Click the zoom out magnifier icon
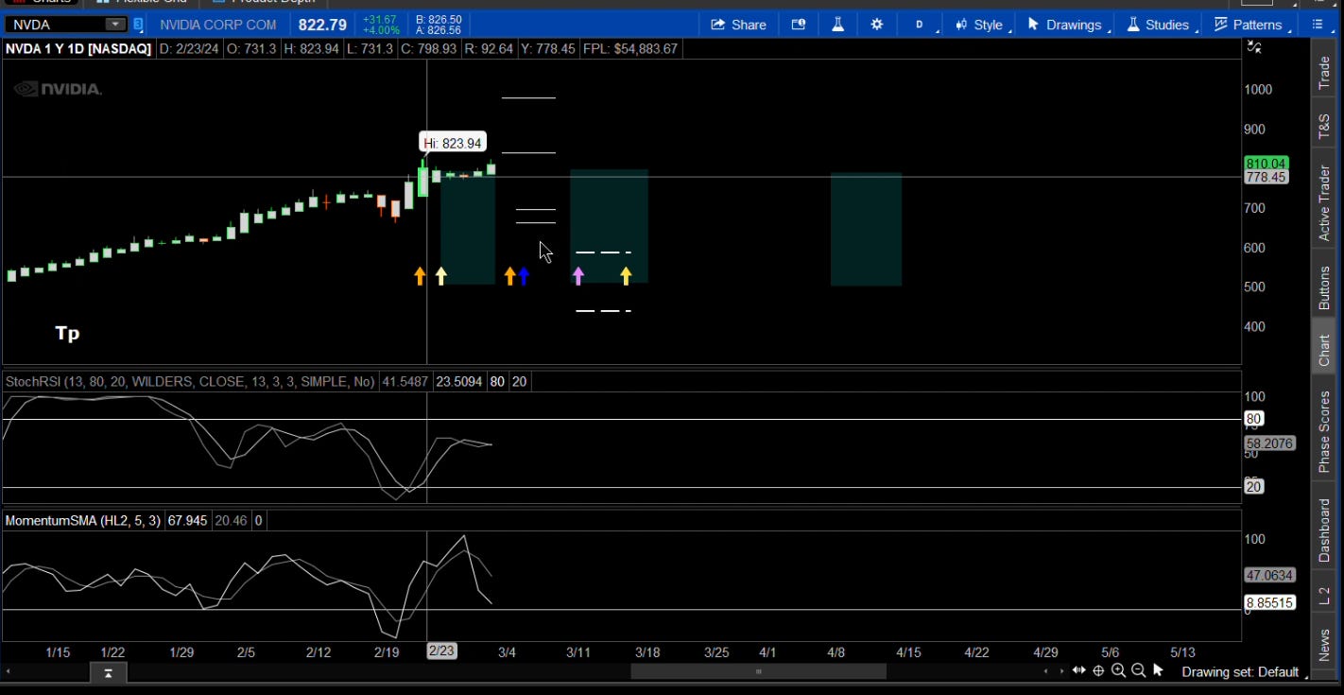This screenshot has height=695, width=1344. click(1139, 671)
